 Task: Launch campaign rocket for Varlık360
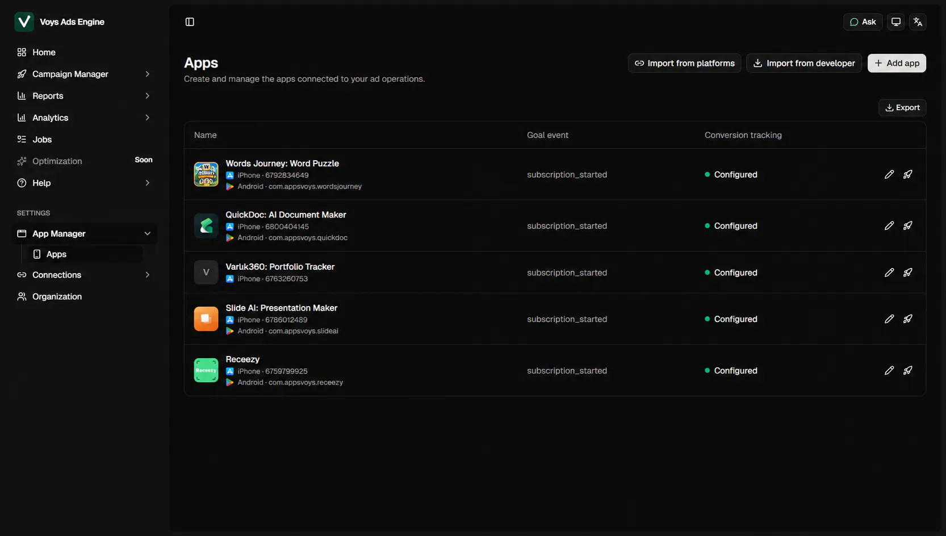[x=908, y=273]
